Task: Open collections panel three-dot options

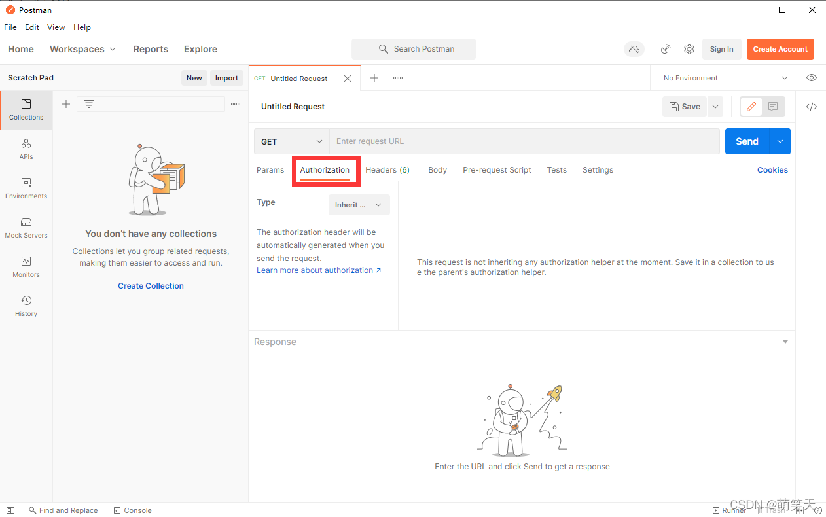Action: click(x=236, y=104)
